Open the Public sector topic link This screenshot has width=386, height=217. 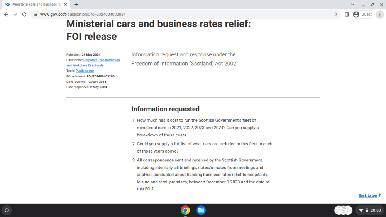tap(85, 71)
